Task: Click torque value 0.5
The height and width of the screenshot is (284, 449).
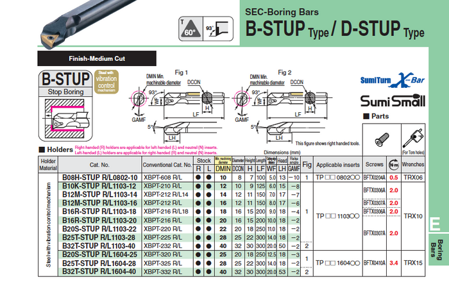Action: coord(394,178)
